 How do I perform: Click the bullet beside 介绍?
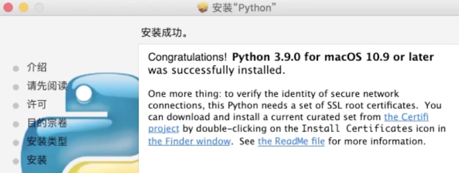point(16,69)
